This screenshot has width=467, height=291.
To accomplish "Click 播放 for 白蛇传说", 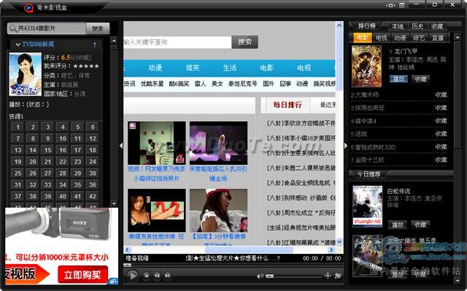I will pyautogui.click(x=397, y=225).
